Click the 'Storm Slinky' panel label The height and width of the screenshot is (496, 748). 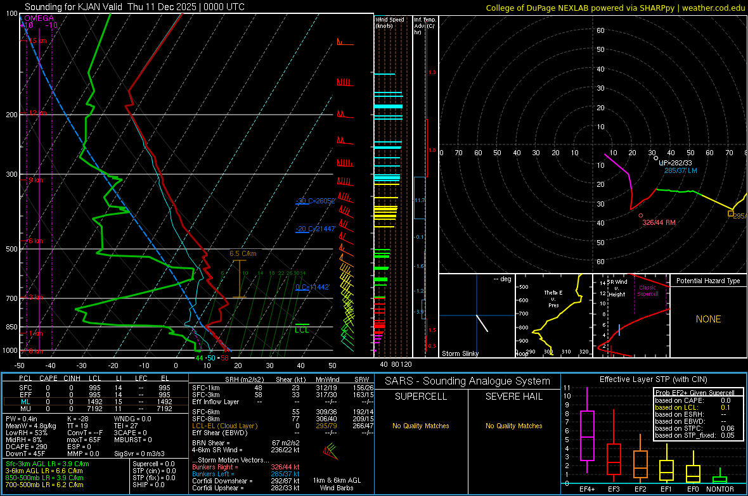[x=460, y=353]
